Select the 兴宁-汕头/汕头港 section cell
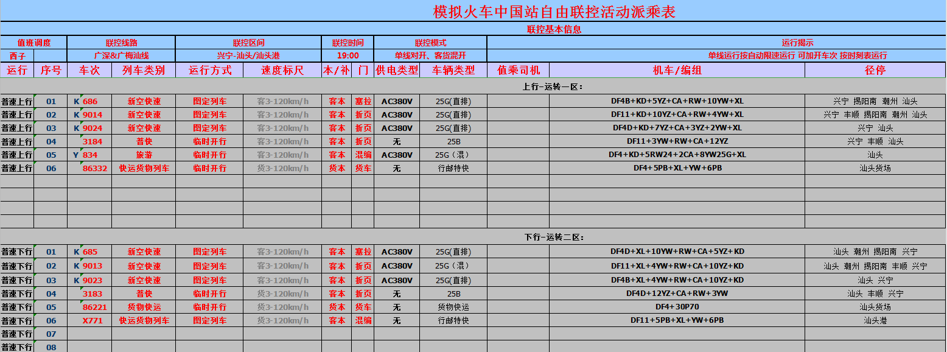Image resolution: width=947 pixels, height=352 pixels. [248, 55]
